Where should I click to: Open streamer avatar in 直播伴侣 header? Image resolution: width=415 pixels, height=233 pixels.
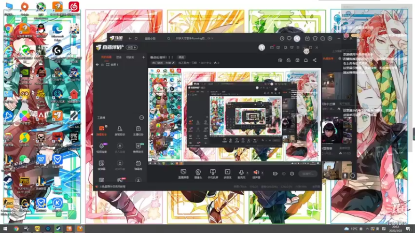tap(261, 48)
